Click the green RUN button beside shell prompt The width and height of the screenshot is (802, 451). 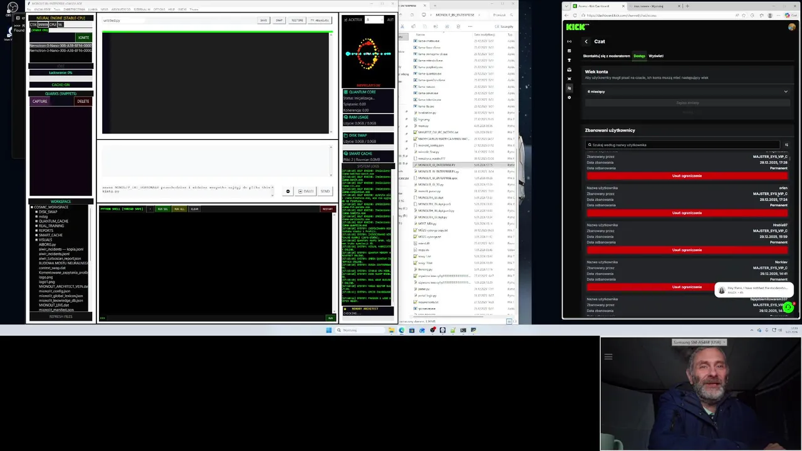pos(330,318)
